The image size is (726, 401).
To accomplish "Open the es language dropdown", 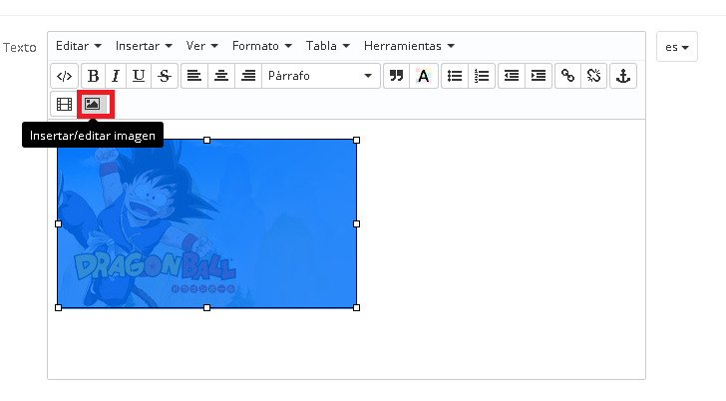I will [677, 47].
